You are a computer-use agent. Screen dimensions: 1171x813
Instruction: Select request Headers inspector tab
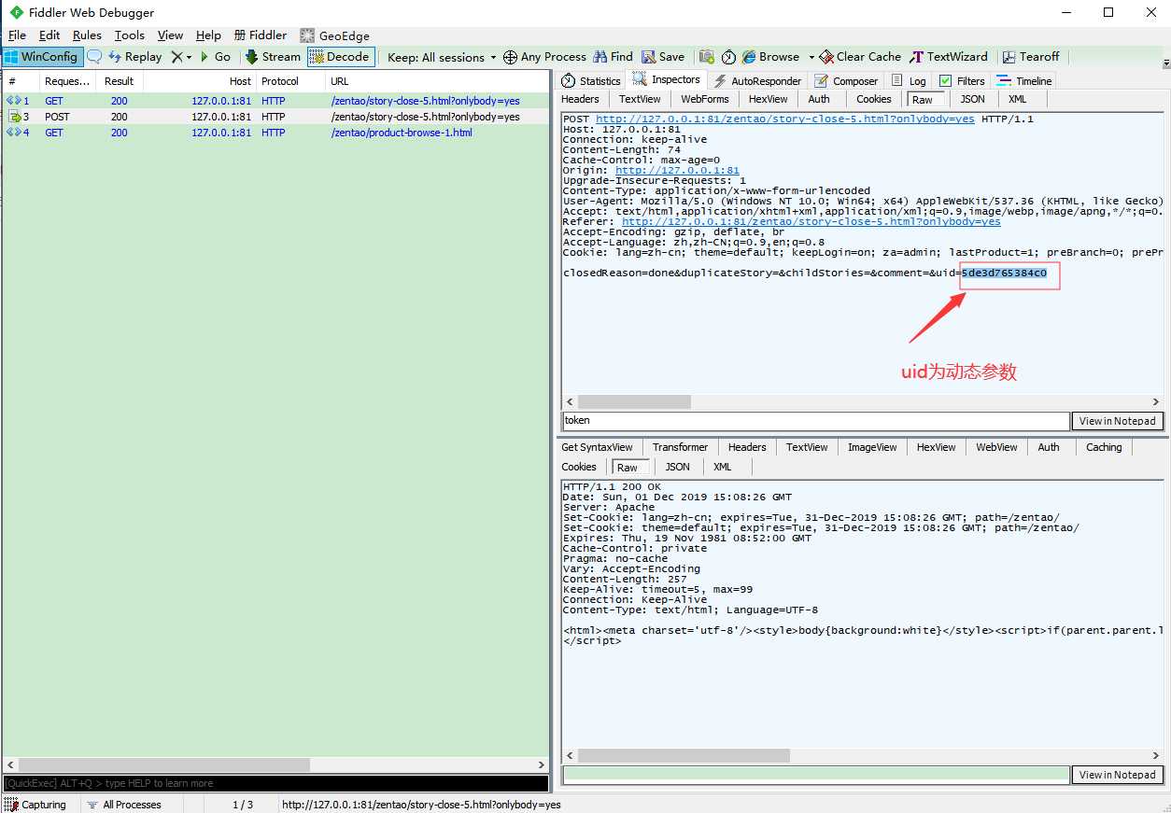581,99
